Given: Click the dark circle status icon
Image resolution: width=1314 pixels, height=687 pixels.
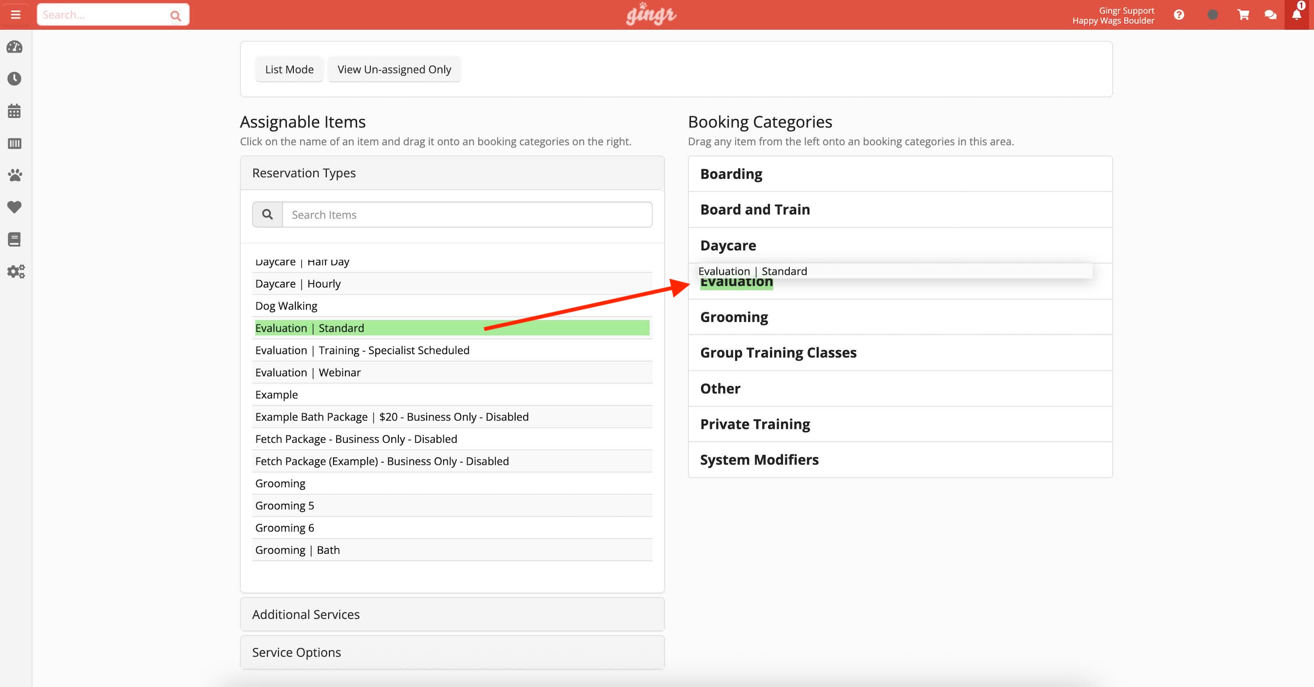Looking at the screenshot, I should pyautogui.click(x=1213, y=15).
